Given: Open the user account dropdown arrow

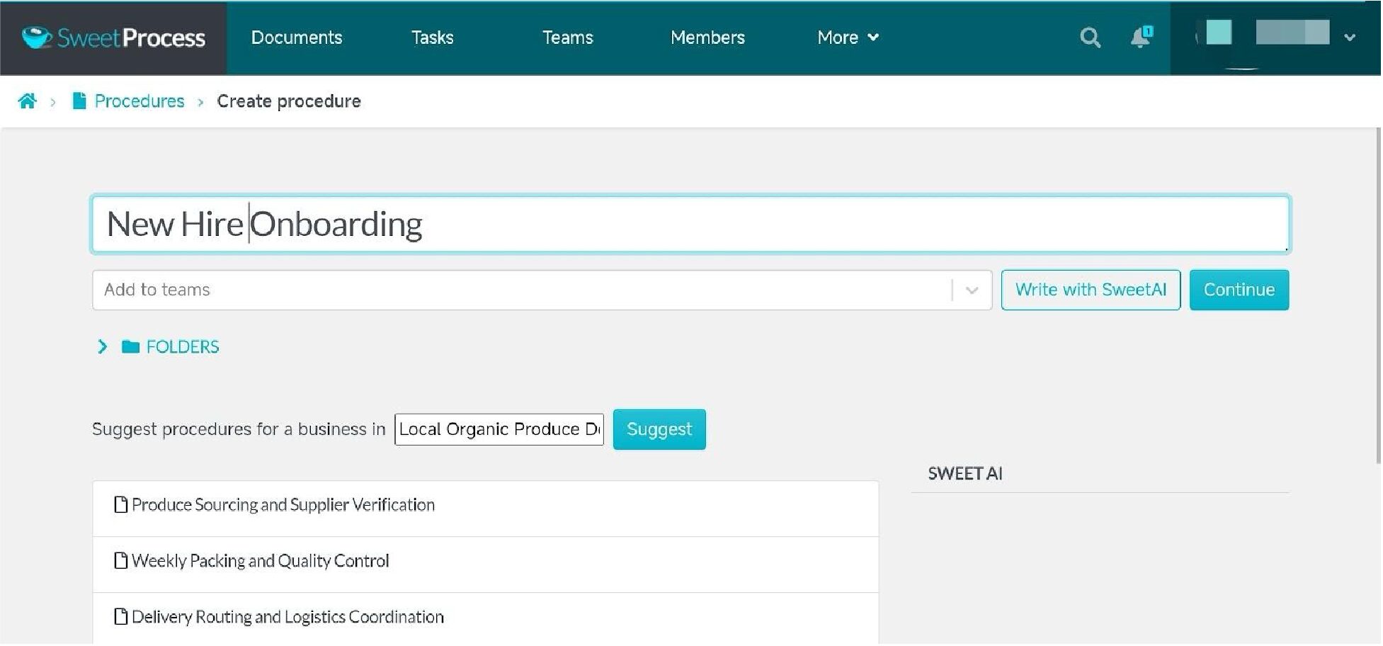Looking at the screenshot, I should [x=1351, y=38].
